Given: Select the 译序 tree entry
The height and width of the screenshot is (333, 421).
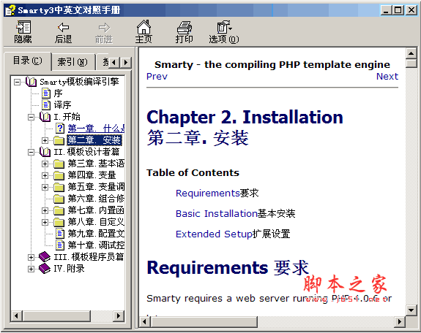Looking at the screenshot, I should pyautogui.click(x=62, y=104).
